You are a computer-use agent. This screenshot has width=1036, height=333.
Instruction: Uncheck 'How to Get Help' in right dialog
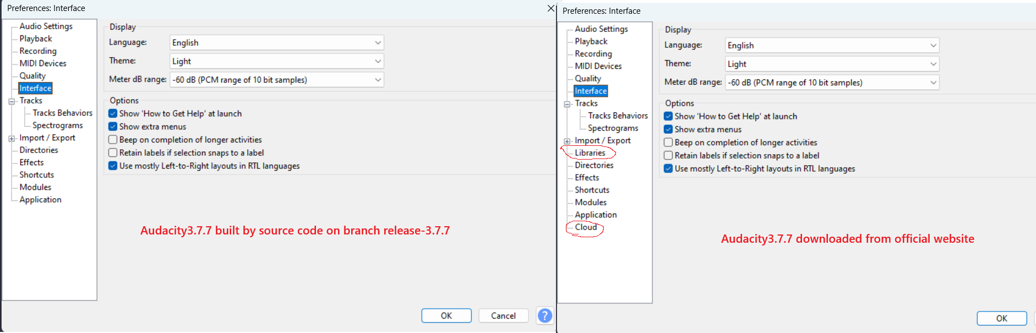tap(668, 116)
